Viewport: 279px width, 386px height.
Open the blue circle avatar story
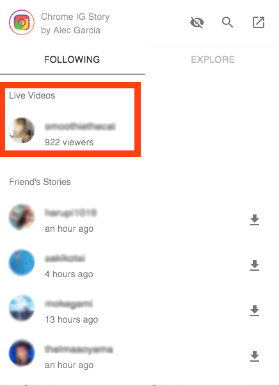(x=22, y=262)
